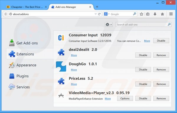Click the Google search engine selector icon
The height and width of the screenshot is (113, 177).
[x=106, y=14]
